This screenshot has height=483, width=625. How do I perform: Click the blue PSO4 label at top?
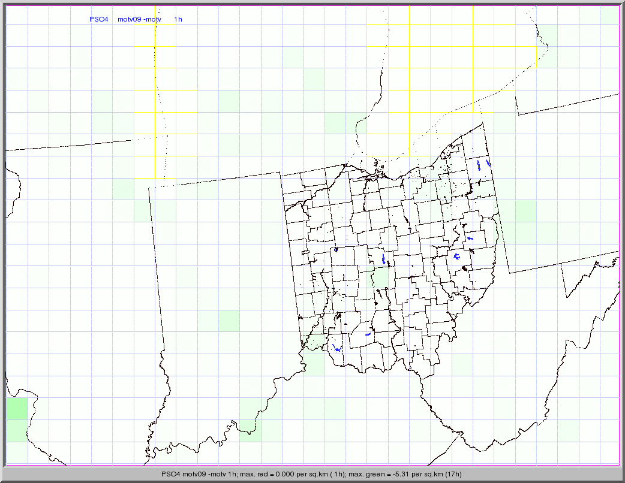98,19
